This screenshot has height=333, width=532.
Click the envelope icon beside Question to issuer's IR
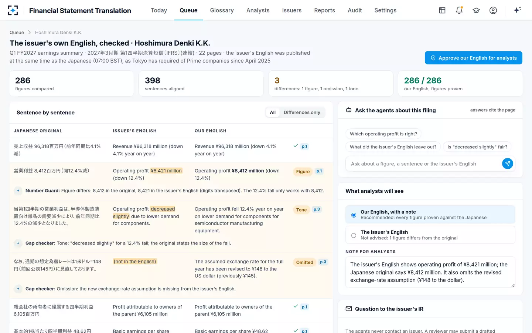tap(349, 309)
